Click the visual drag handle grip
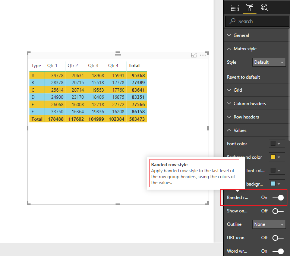Screen dimensions: 290x256 coord(118,54)
